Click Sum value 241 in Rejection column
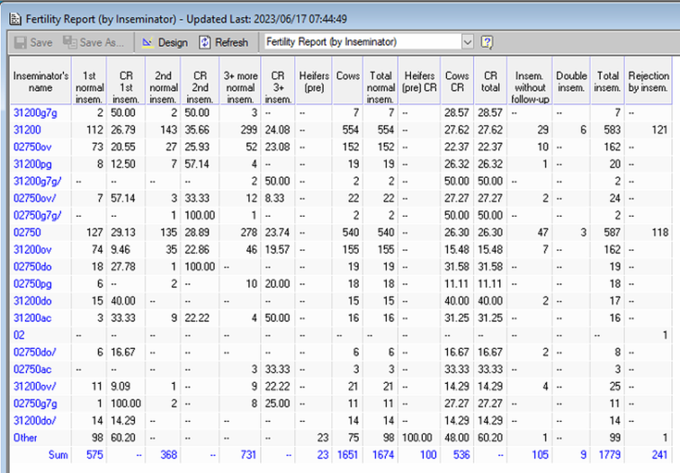The image size is (680, 473). [659, 455]
